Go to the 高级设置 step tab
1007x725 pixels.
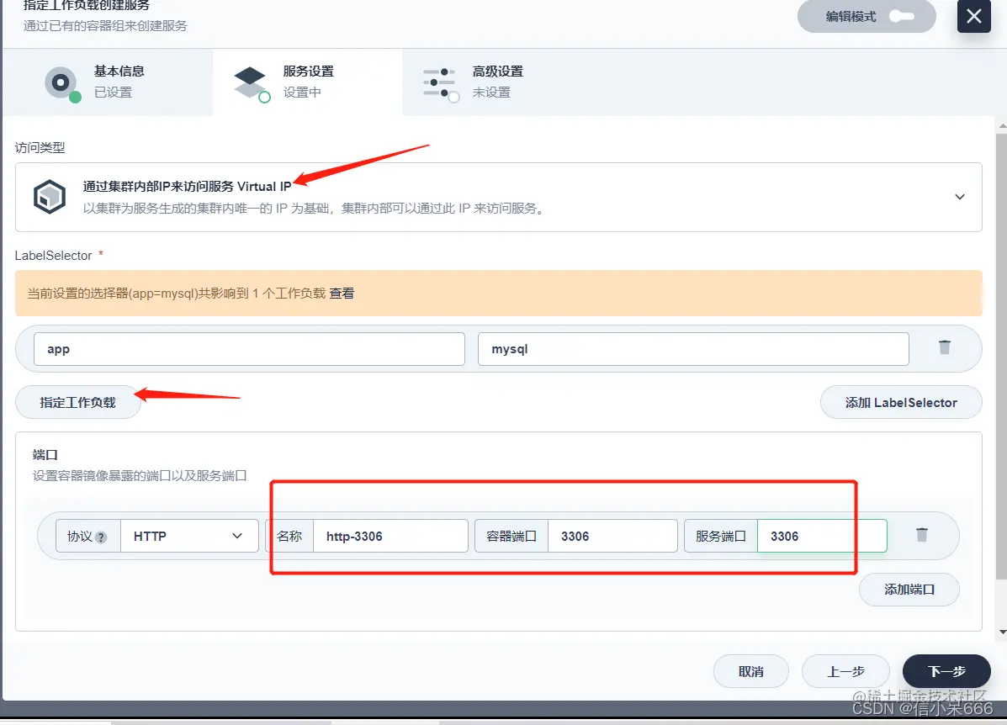pos(497,82)
